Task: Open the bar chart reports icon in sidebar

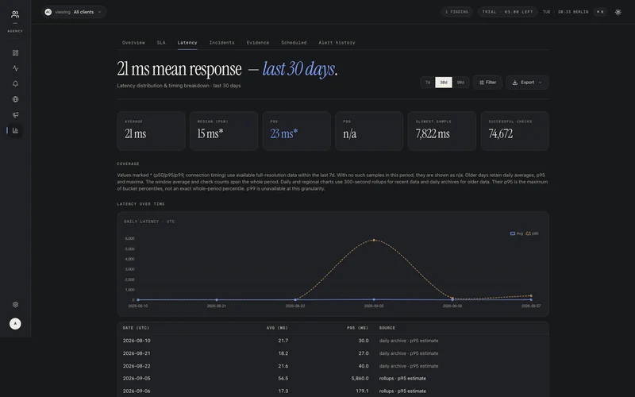Action: coord(15,130)
